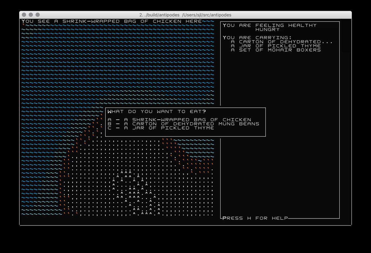Click the 'What do you want to eat?' prompt

coord(157,112)
